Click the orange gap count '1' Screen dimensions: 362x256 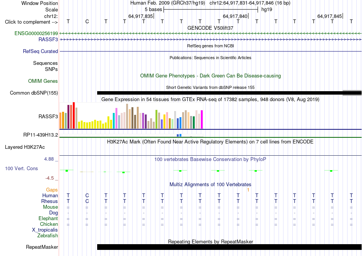tap(248, 190)
